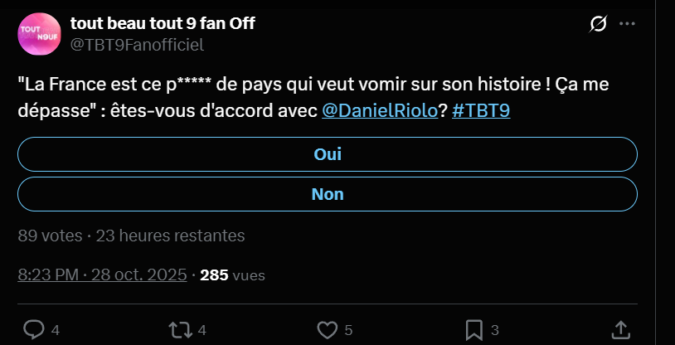Follow the #TBT9 hashtag link
This screenshot has width=675, height=345.
481,110
